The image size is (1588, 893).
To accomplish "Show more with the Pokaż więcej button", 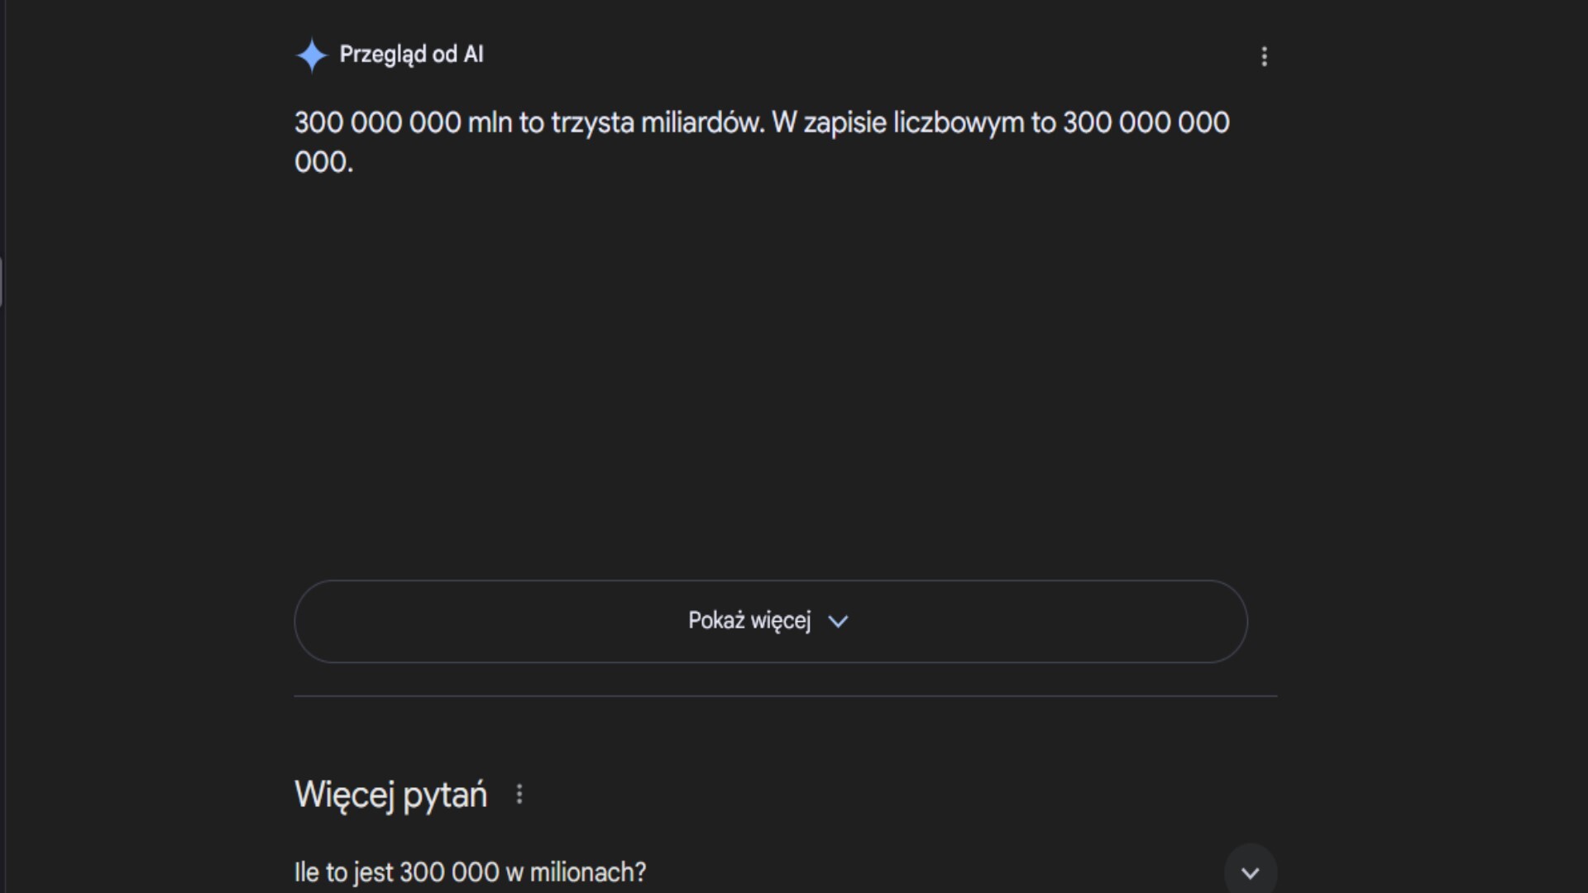I will coord(770,621).
